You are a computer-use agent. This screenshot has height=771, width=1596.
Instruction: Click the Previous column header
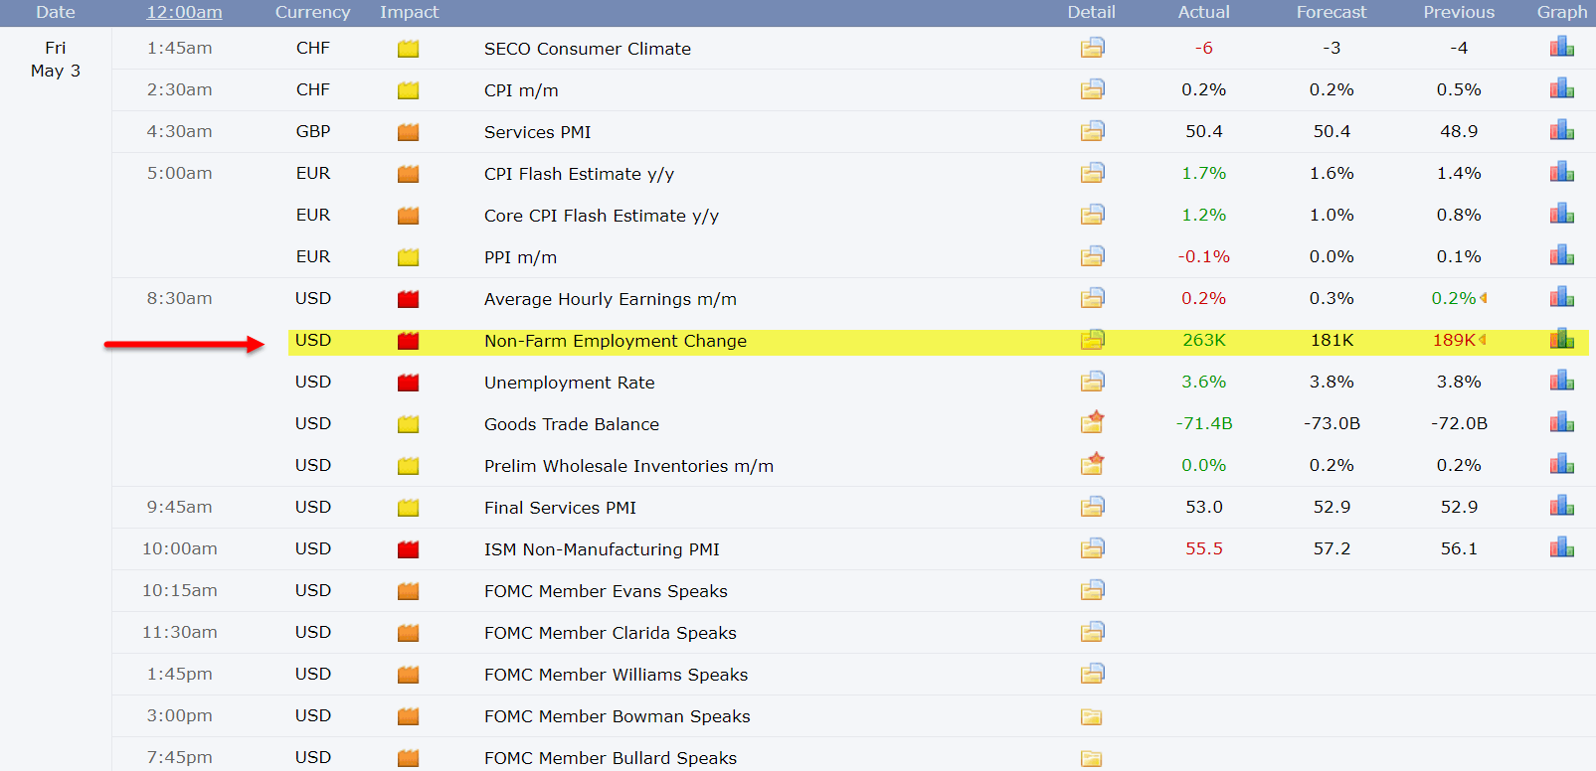pos(1459,12)
